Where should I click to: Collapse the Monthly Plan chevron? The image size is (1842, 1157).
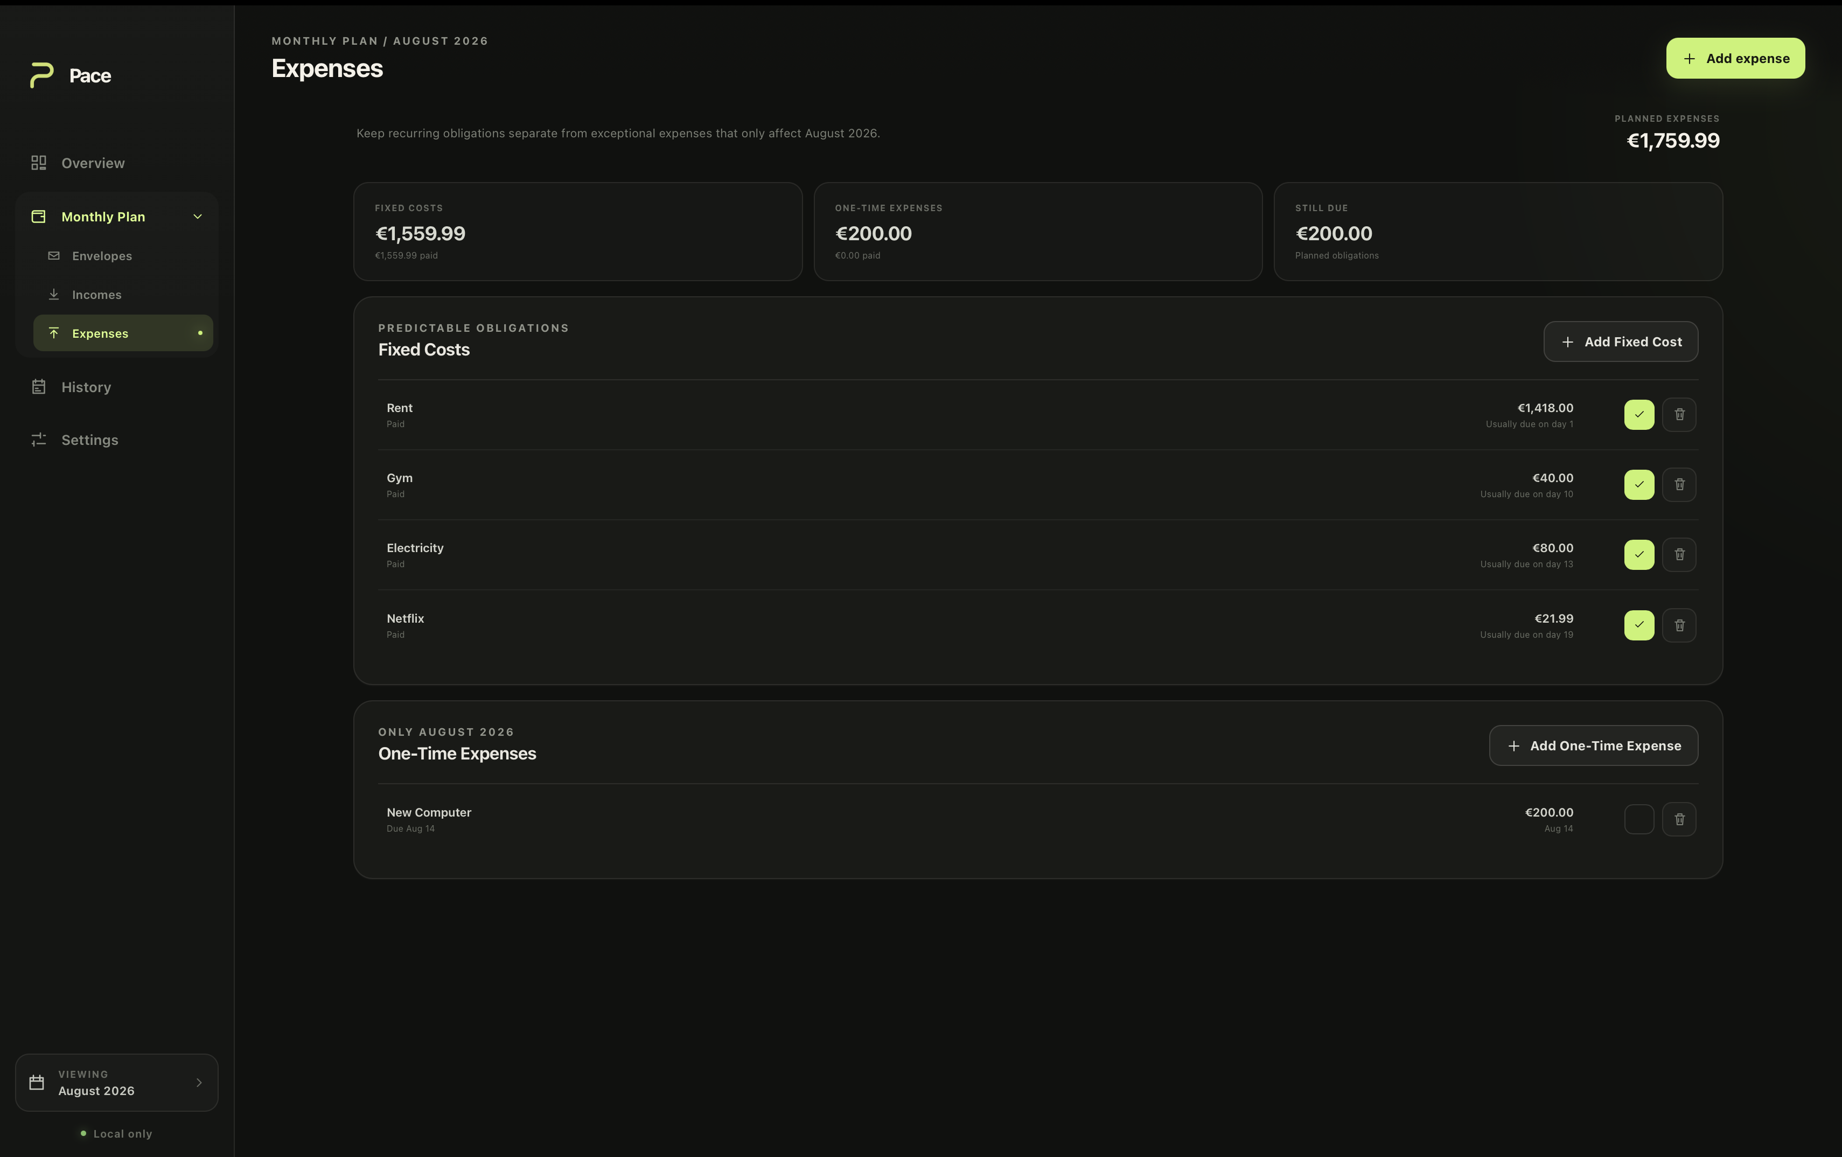pos(197,217)
